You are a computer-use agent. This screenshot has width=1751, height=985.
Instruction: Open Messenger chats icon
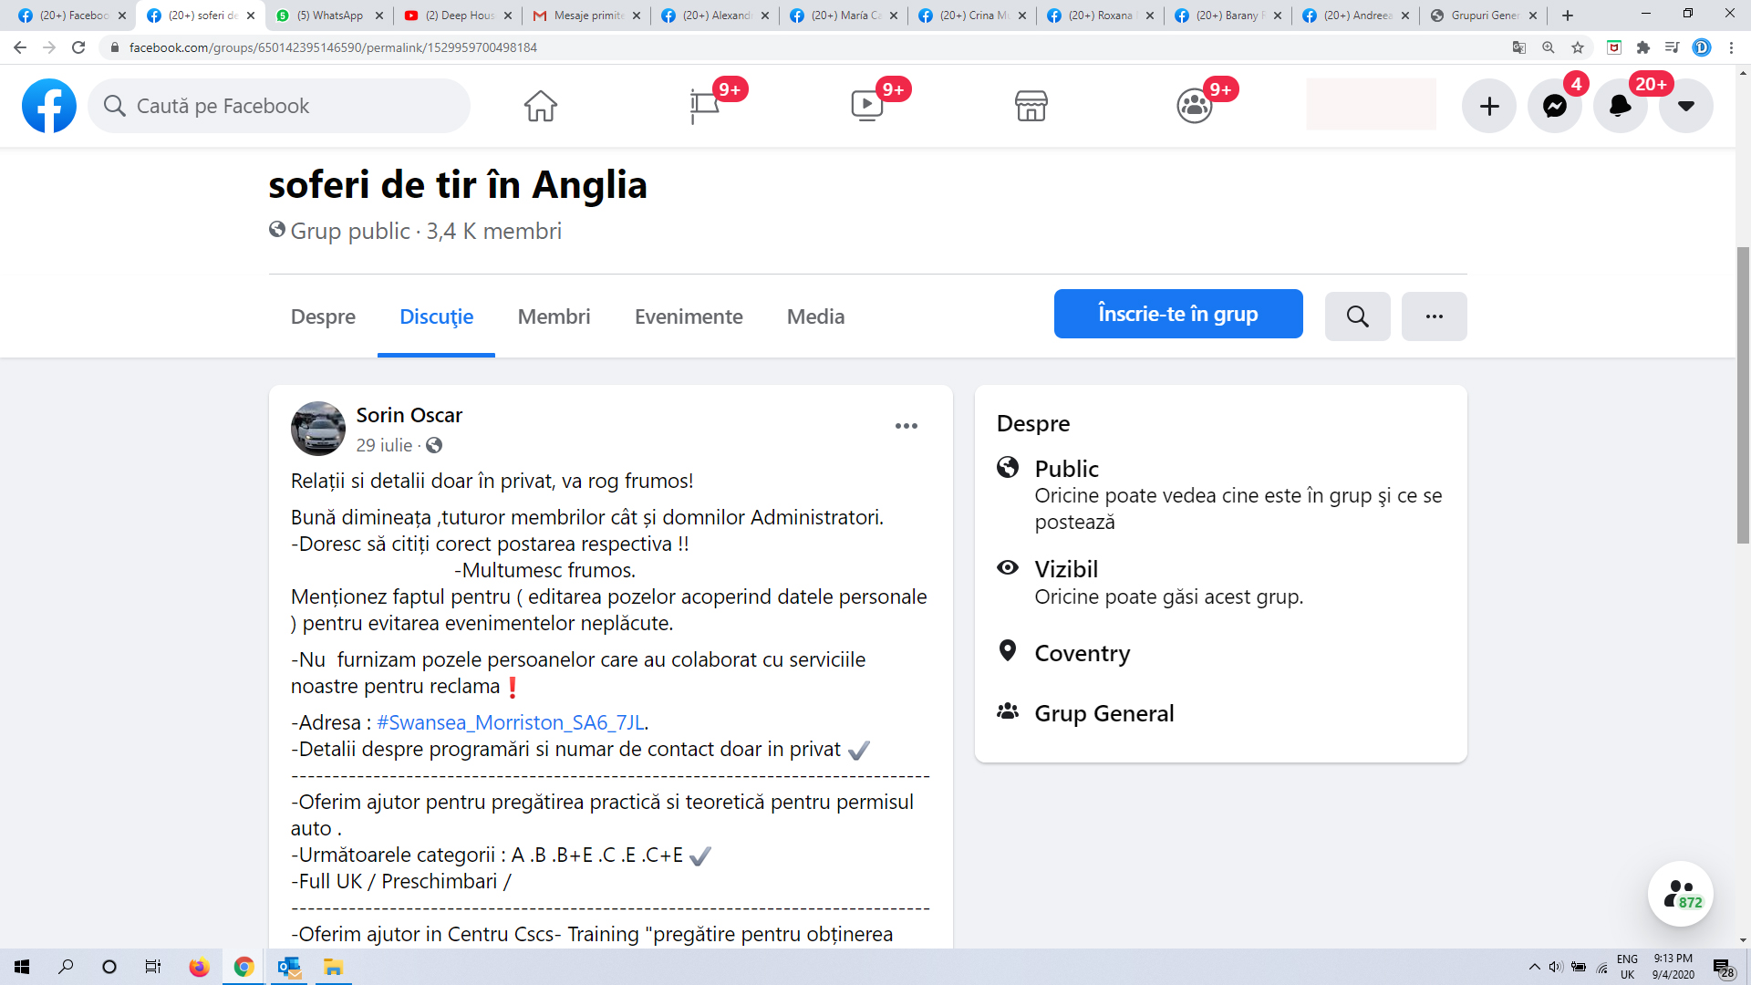[x=1555, y=106]
